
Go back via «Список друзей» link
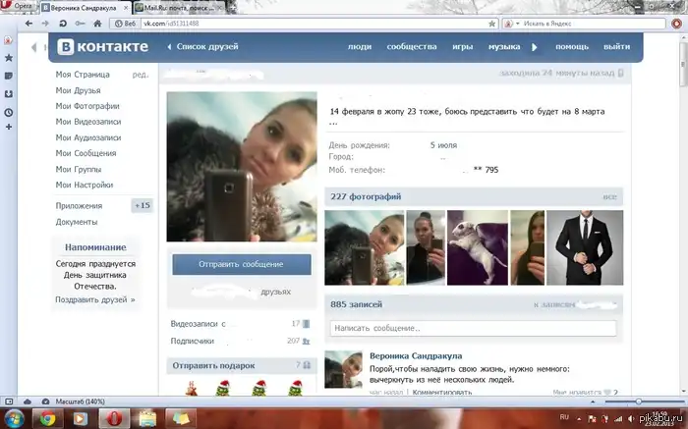click(202, 46)
